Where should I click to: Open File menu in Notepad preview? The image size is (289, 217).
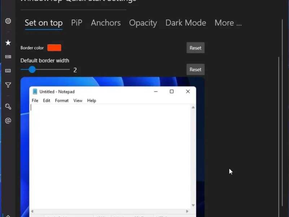click(x=35, y=101)
